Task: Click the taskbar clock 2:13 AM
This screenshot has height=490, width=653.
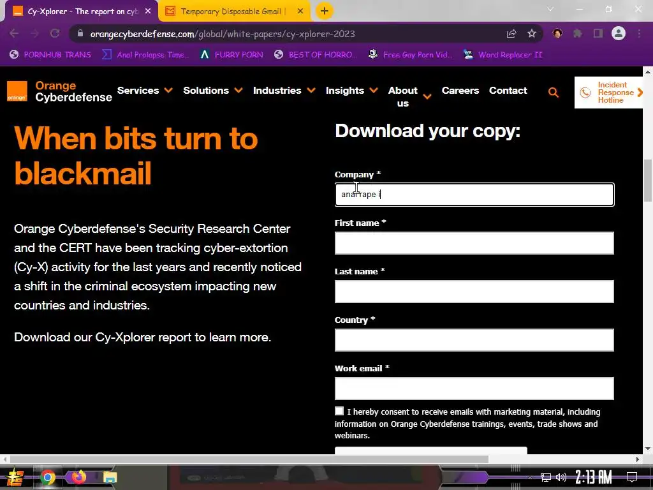Action: click(x=594, y=477)
